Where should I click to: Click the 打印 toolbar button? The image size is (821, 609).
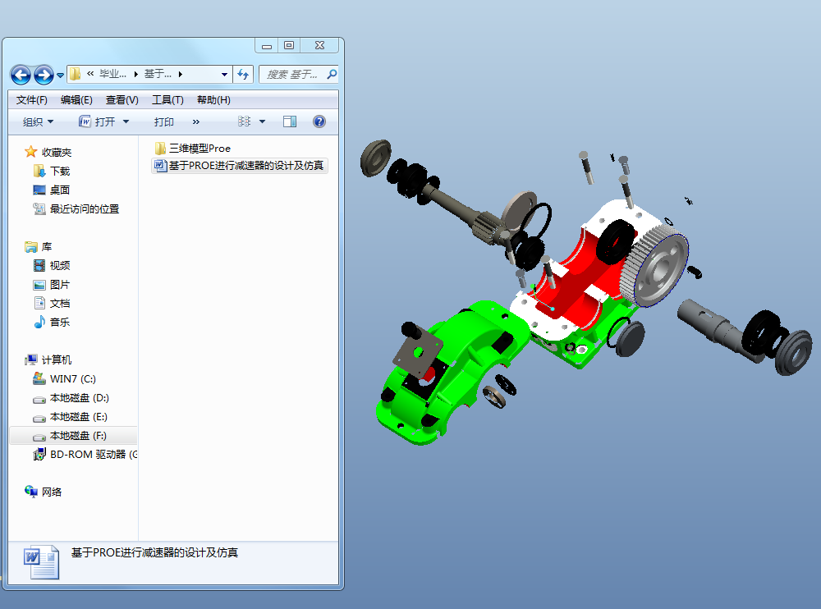(x=164, y=121)
